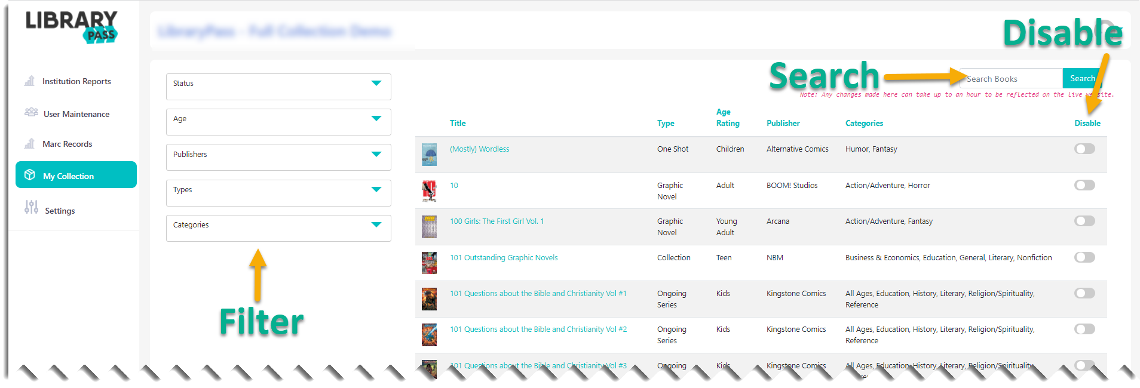Toggle disable switch for title 10
Viewport: 1140px width, 388px height.
point(1084,185)
